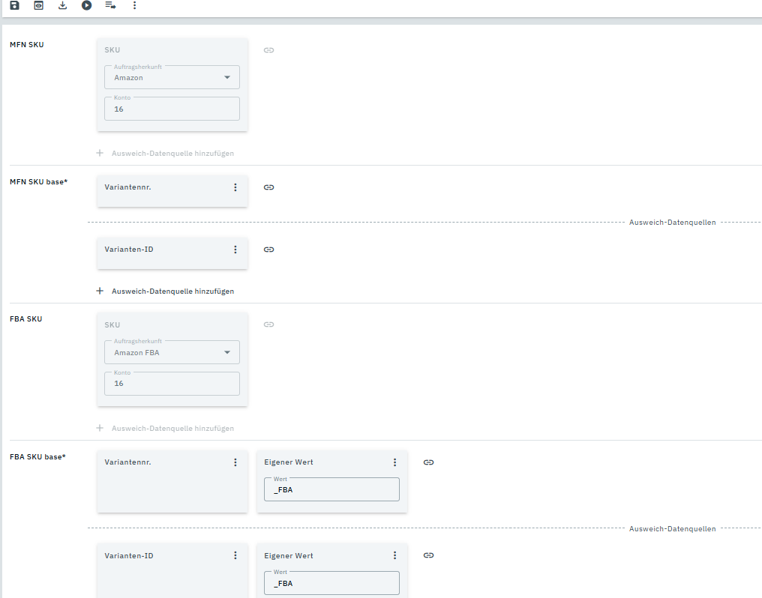The width and height of the screenshot is (762, 598).
Task: Open options menu on MFN Varianten-ID card
Action: click(x=235, y=250)
